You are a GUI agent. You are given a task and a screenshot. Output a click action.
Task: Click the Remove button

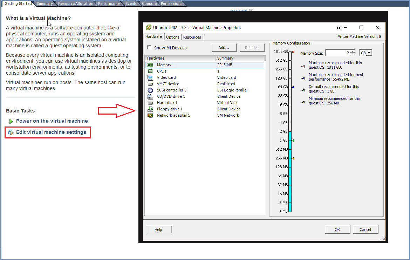(x=252, y=48)
